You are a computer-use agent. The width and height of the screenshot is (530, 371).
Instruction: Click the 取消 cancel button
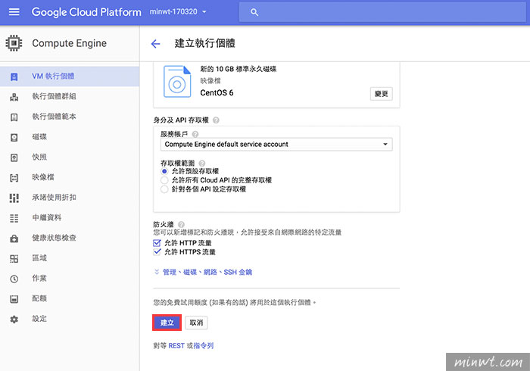[x=196, y=323]
